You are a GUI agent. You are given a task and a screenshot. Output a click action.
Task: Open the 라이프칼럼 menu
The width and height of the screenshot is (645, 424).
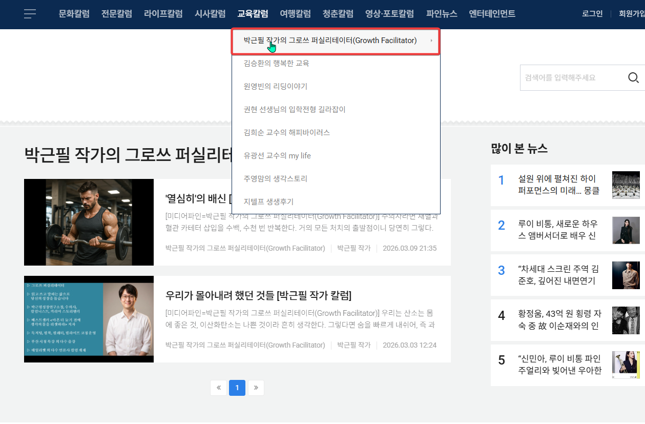click(x=163, y=14)
